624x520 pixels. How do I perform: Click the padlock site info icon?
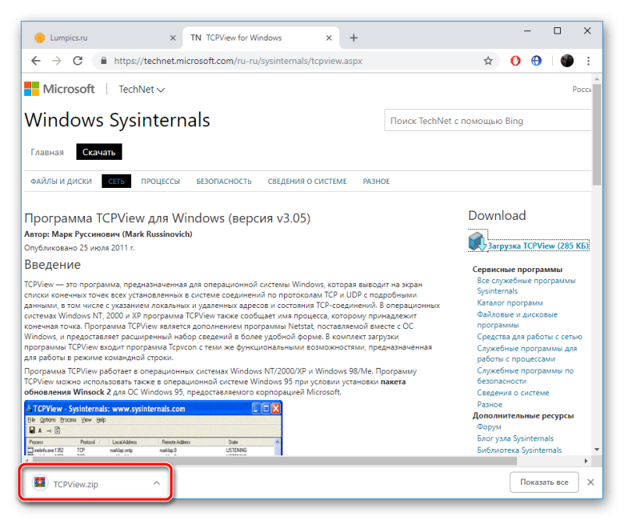pos(104,61)
